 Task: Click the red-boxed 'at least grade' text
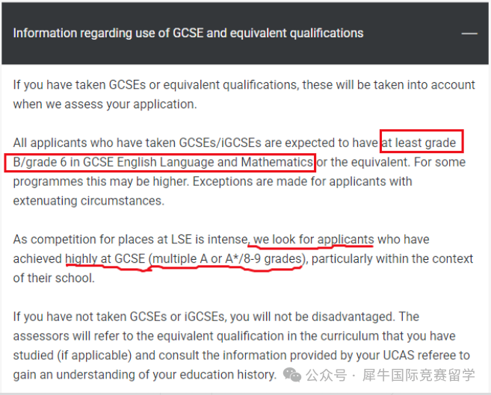coord(420,142)
